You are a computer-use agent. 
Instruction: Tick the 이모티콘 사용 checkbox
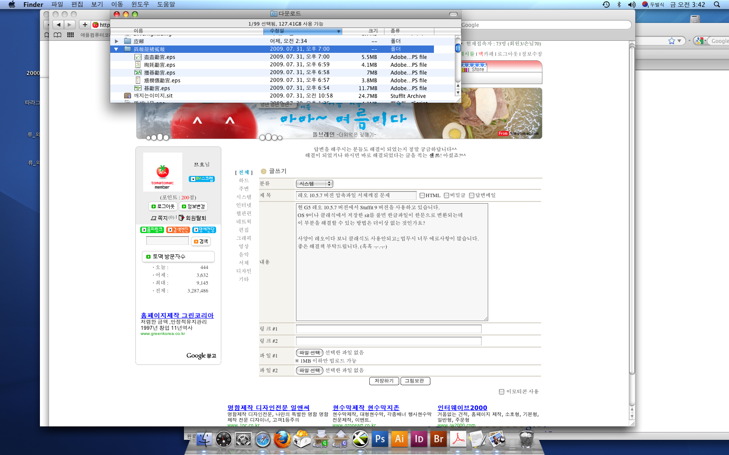pos(502,392)
